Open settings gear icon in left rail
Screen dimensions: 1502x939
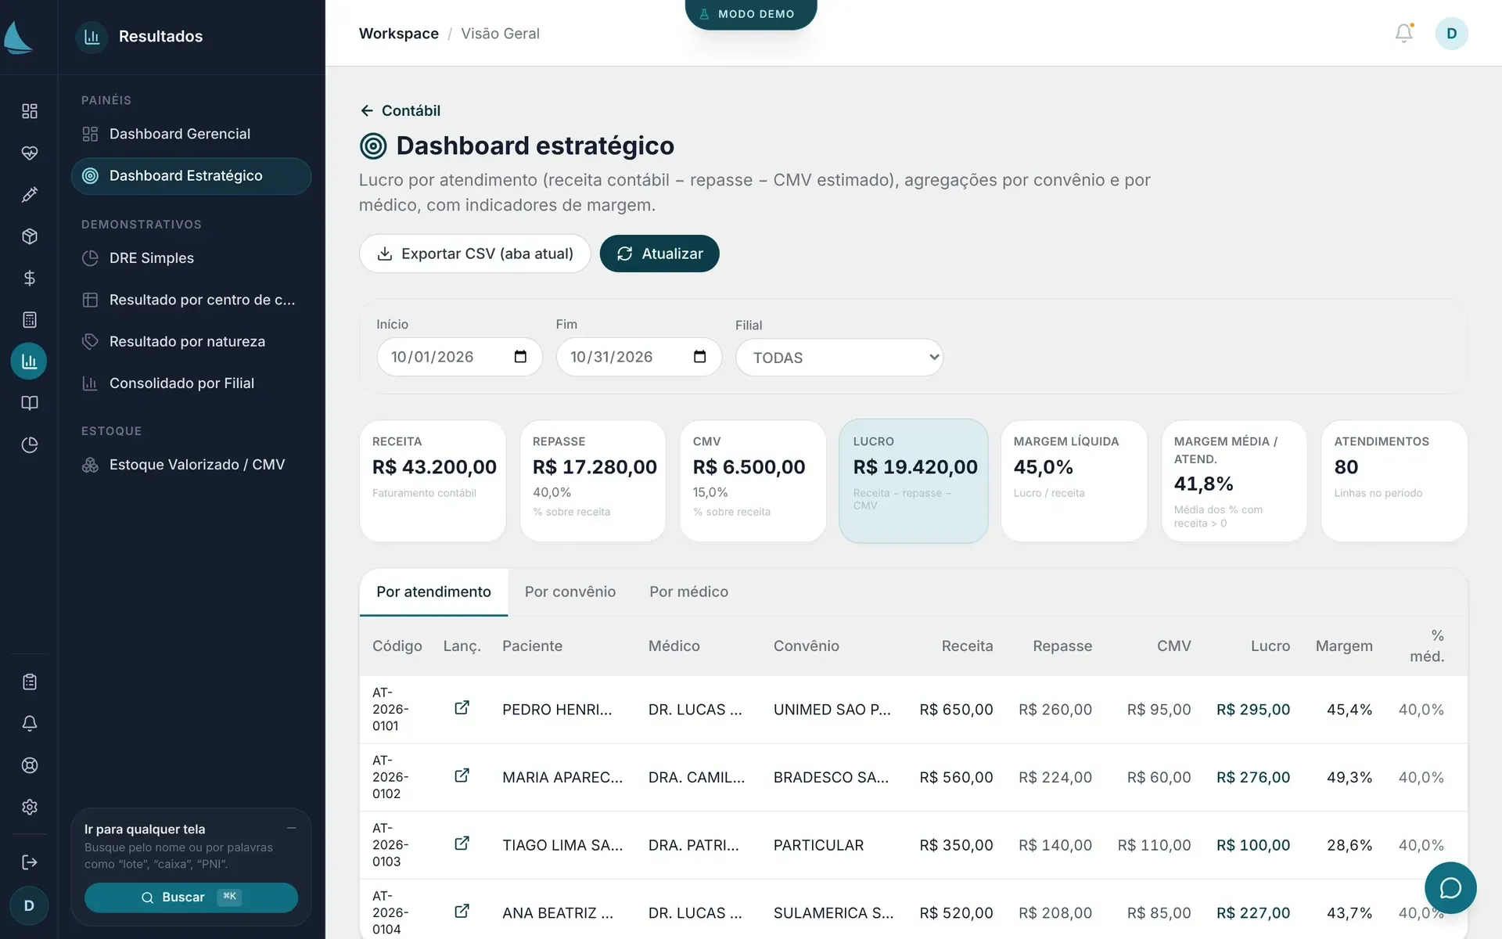point(29,807)
